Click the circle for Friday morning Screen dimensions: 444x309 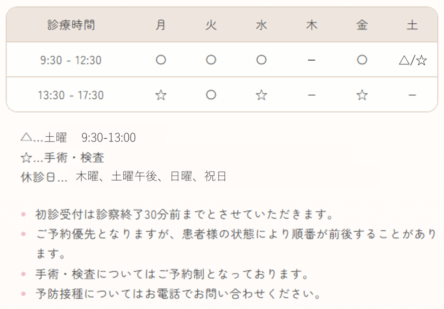[x=362, y=60]
